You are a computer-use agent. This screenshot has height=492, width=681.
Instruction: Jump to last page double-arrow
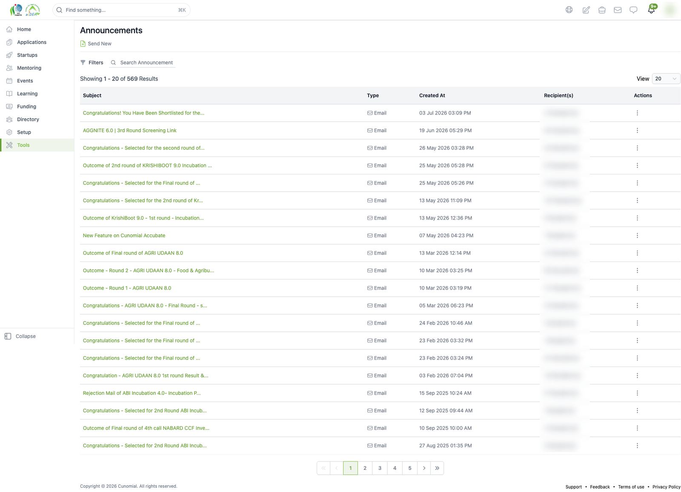pos(437,468)
